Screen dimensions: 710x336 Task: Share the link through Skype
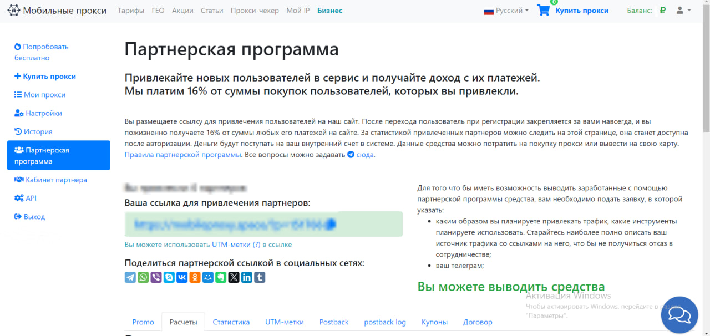click(169, 277)
